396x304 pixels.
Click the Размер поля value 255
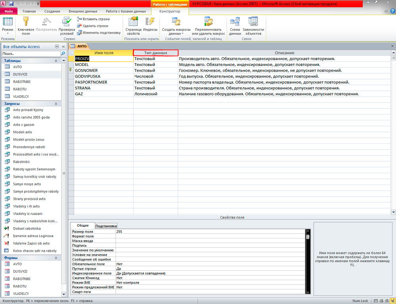click(210, 232)
